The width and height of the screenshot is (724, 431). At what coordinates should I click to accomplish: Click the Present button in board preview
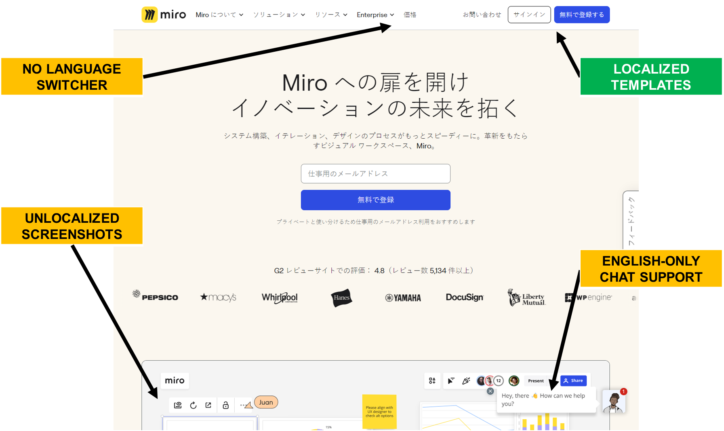click(536, 381)
